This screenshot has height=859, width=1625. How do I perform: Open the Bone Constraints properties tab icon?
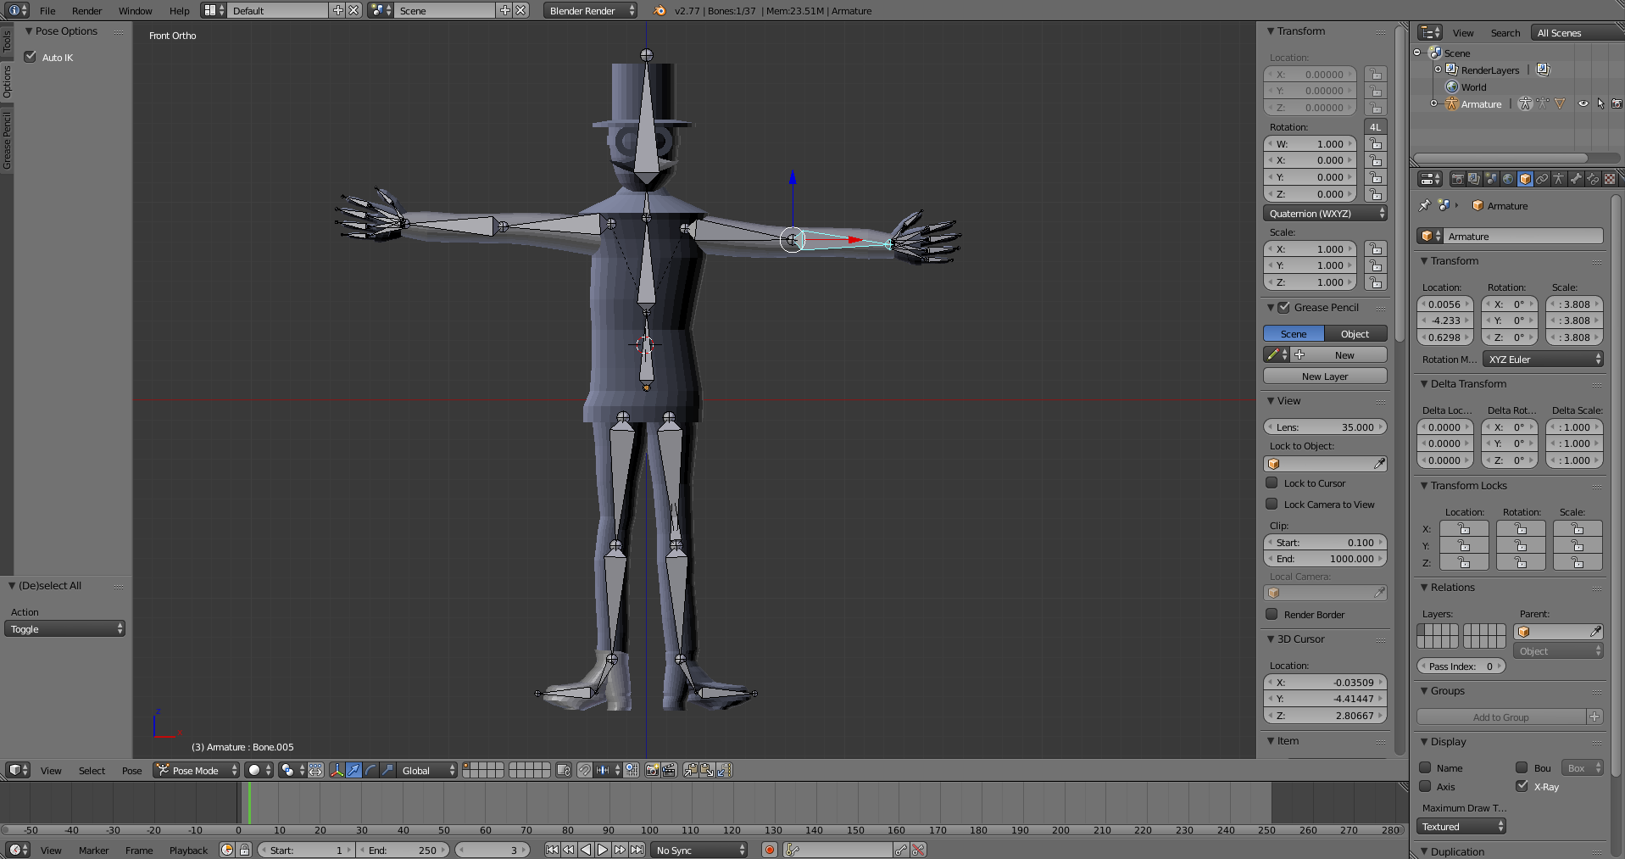pyautogui.click(x=1593, y=179)
